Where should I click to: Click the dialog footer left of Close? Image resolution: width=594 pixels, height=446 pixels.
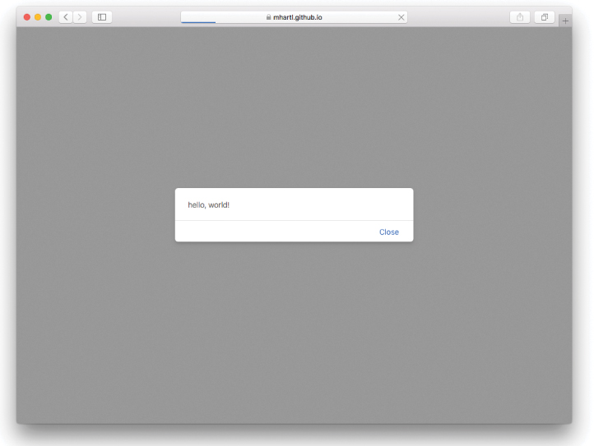(271, 232)
